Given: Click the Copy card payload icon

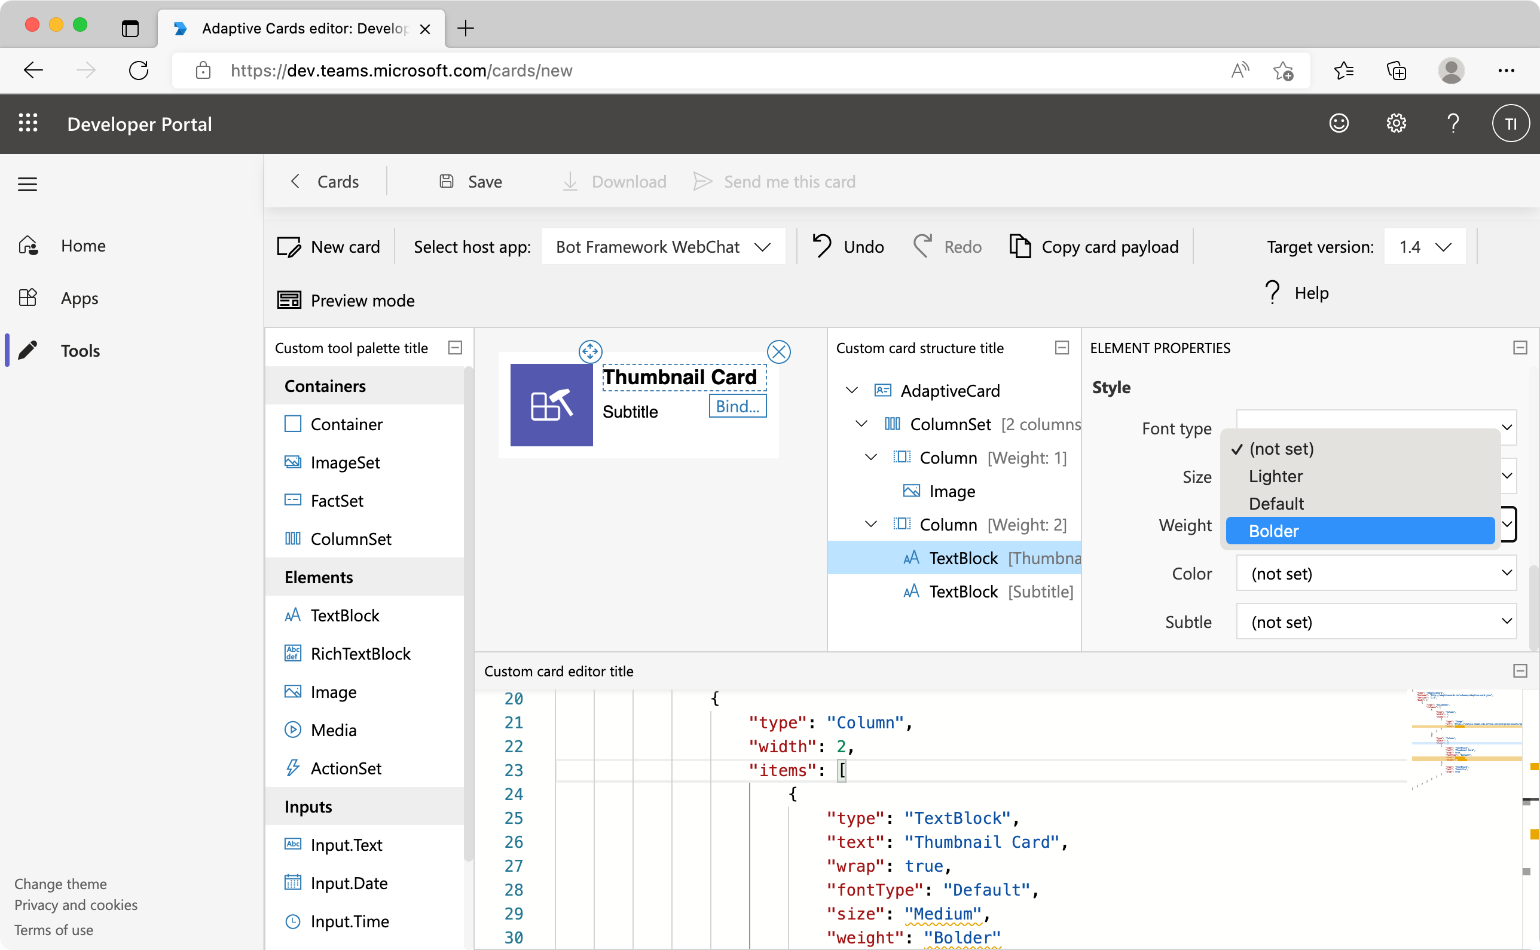Looking at the screenshot, I should pyautogui.click(x=1020, y=245).
